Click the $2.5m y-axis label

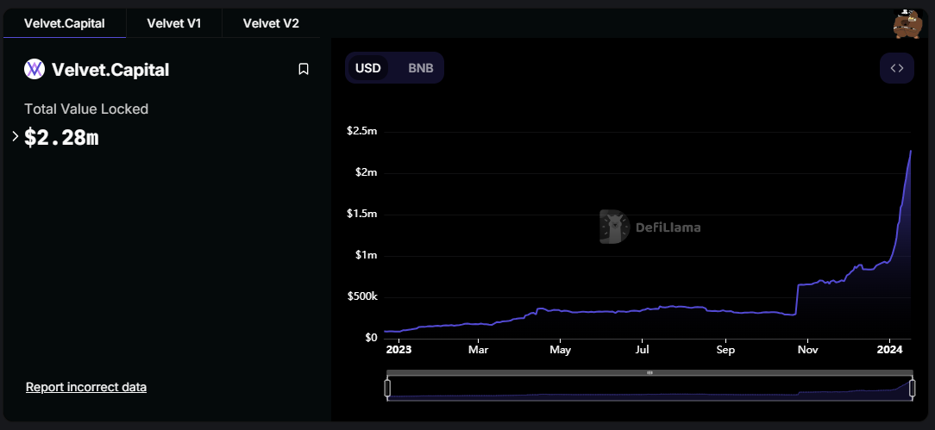[362, 130]
